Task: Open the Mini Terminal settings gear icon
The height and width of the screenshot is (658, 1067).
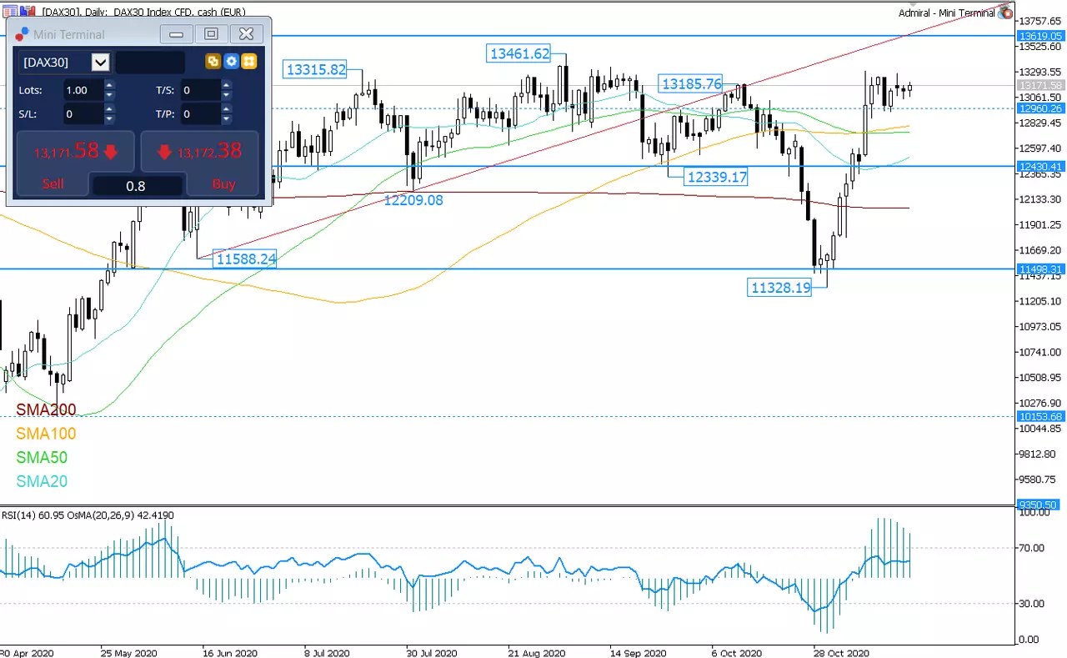Action: 232,62
